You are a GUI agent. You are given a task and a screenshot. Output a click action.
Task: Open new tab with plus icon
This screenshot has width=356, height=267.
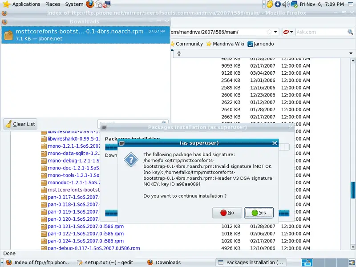click(x=179, y=53)
